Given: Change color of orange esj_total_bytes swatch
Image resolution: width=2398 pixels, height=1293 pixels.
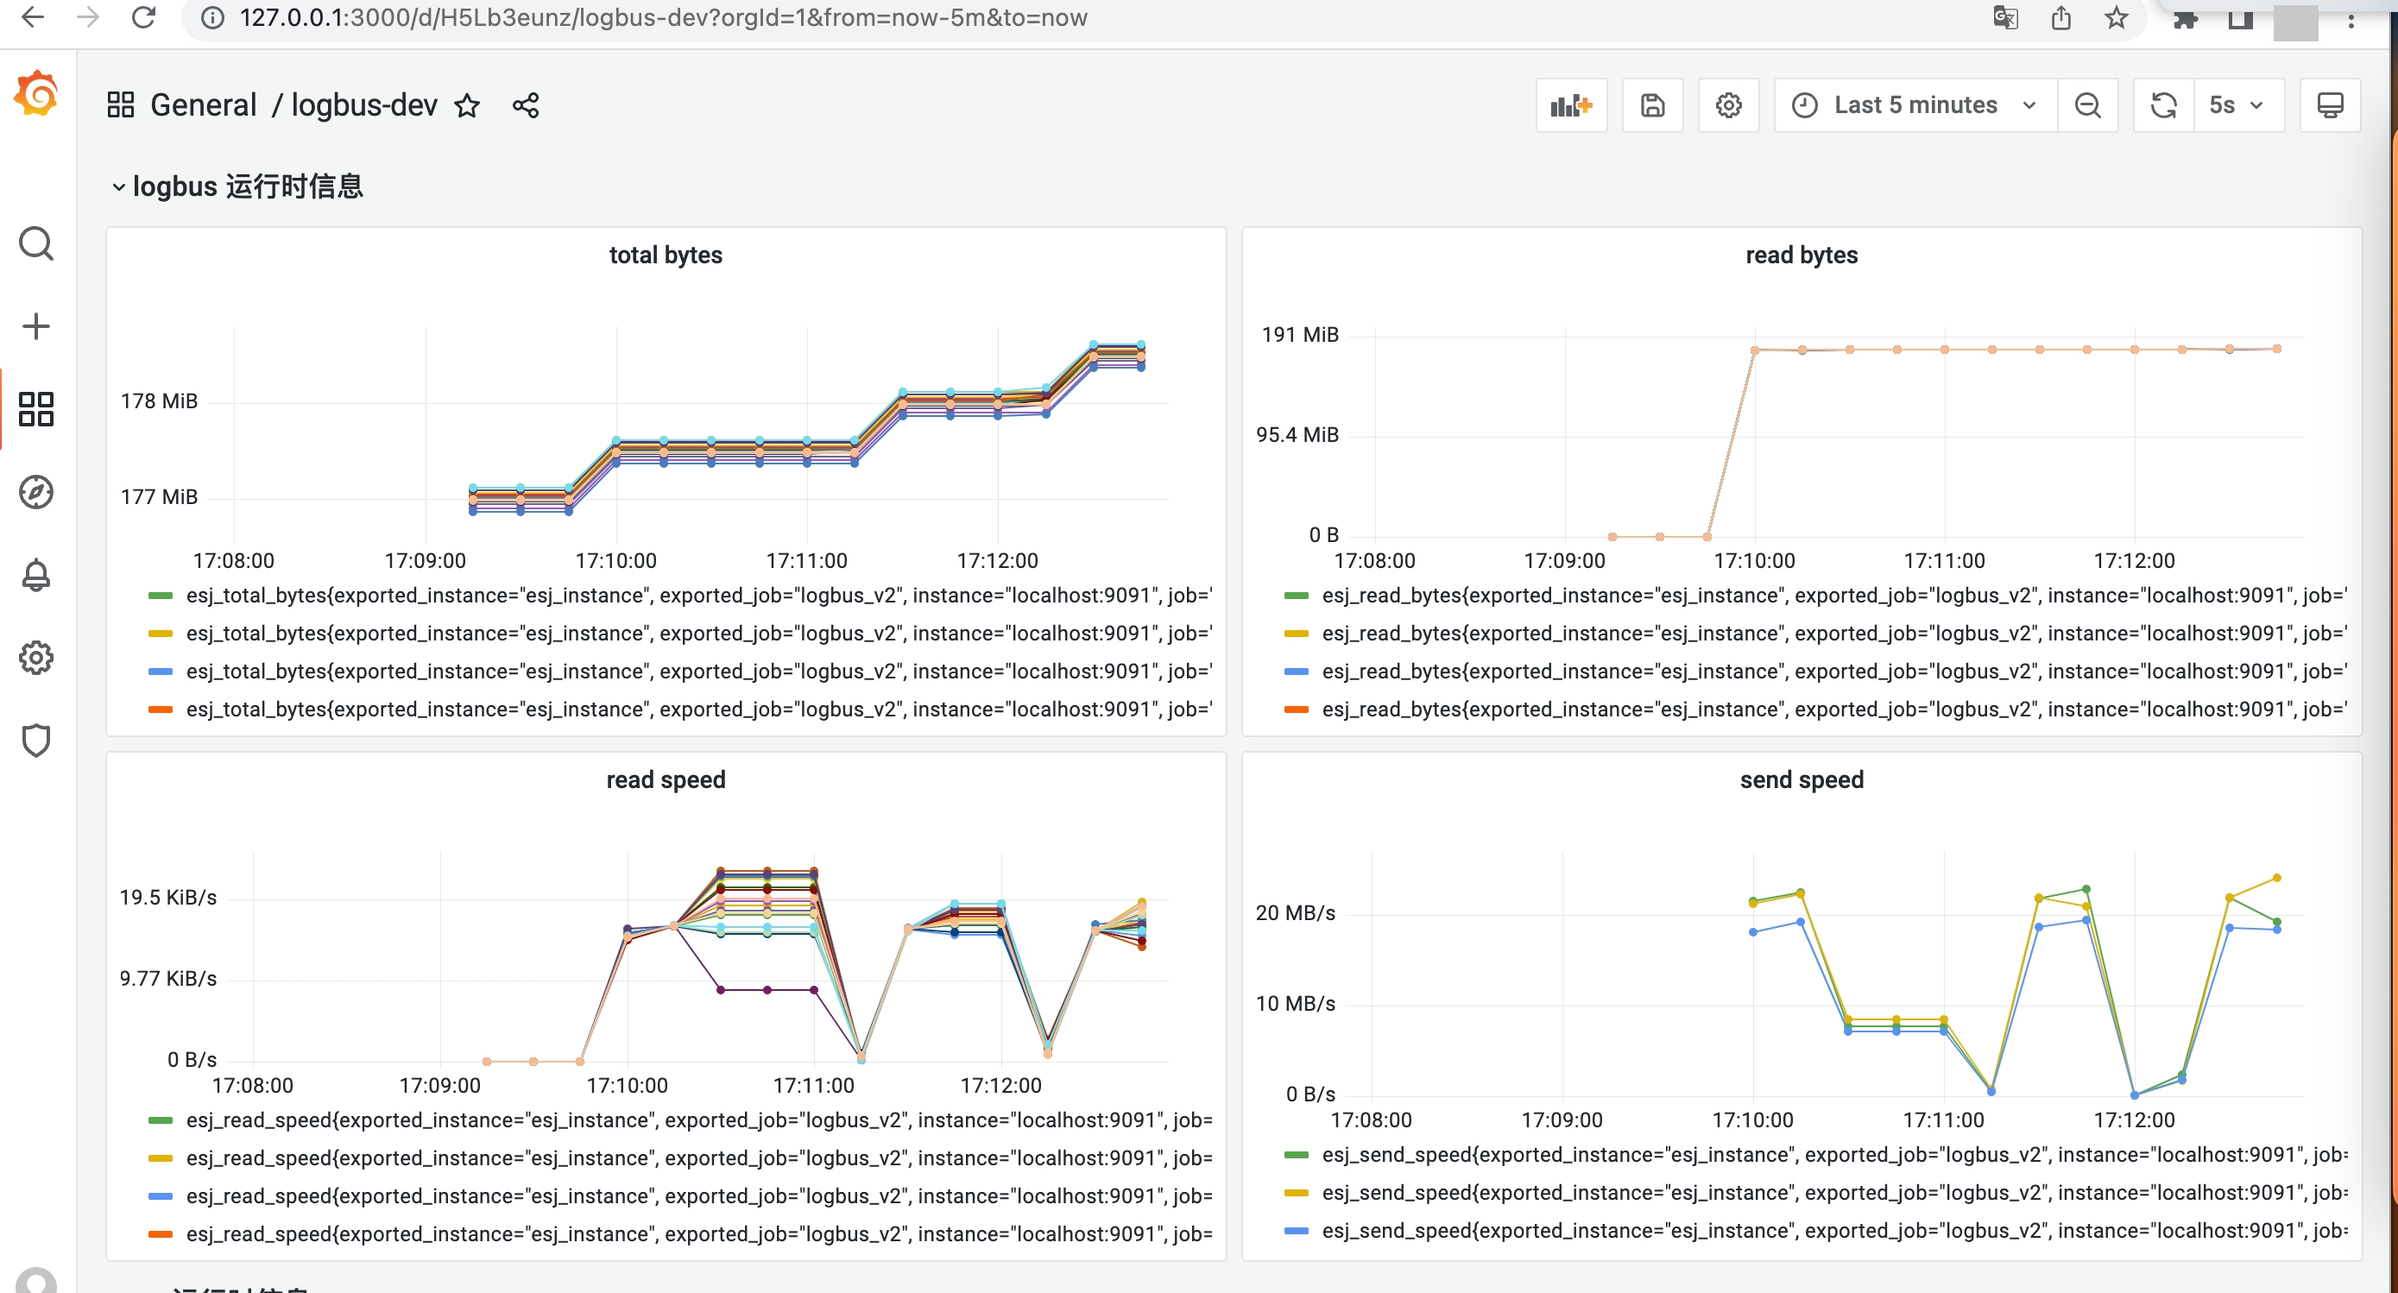Looking at the screenshot, I should [x=160, y=710].
